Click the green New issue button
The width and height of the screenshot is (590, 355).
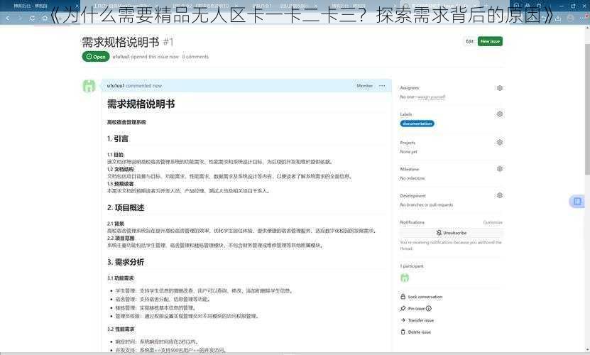pyautogui.click(x=490, y=41)
